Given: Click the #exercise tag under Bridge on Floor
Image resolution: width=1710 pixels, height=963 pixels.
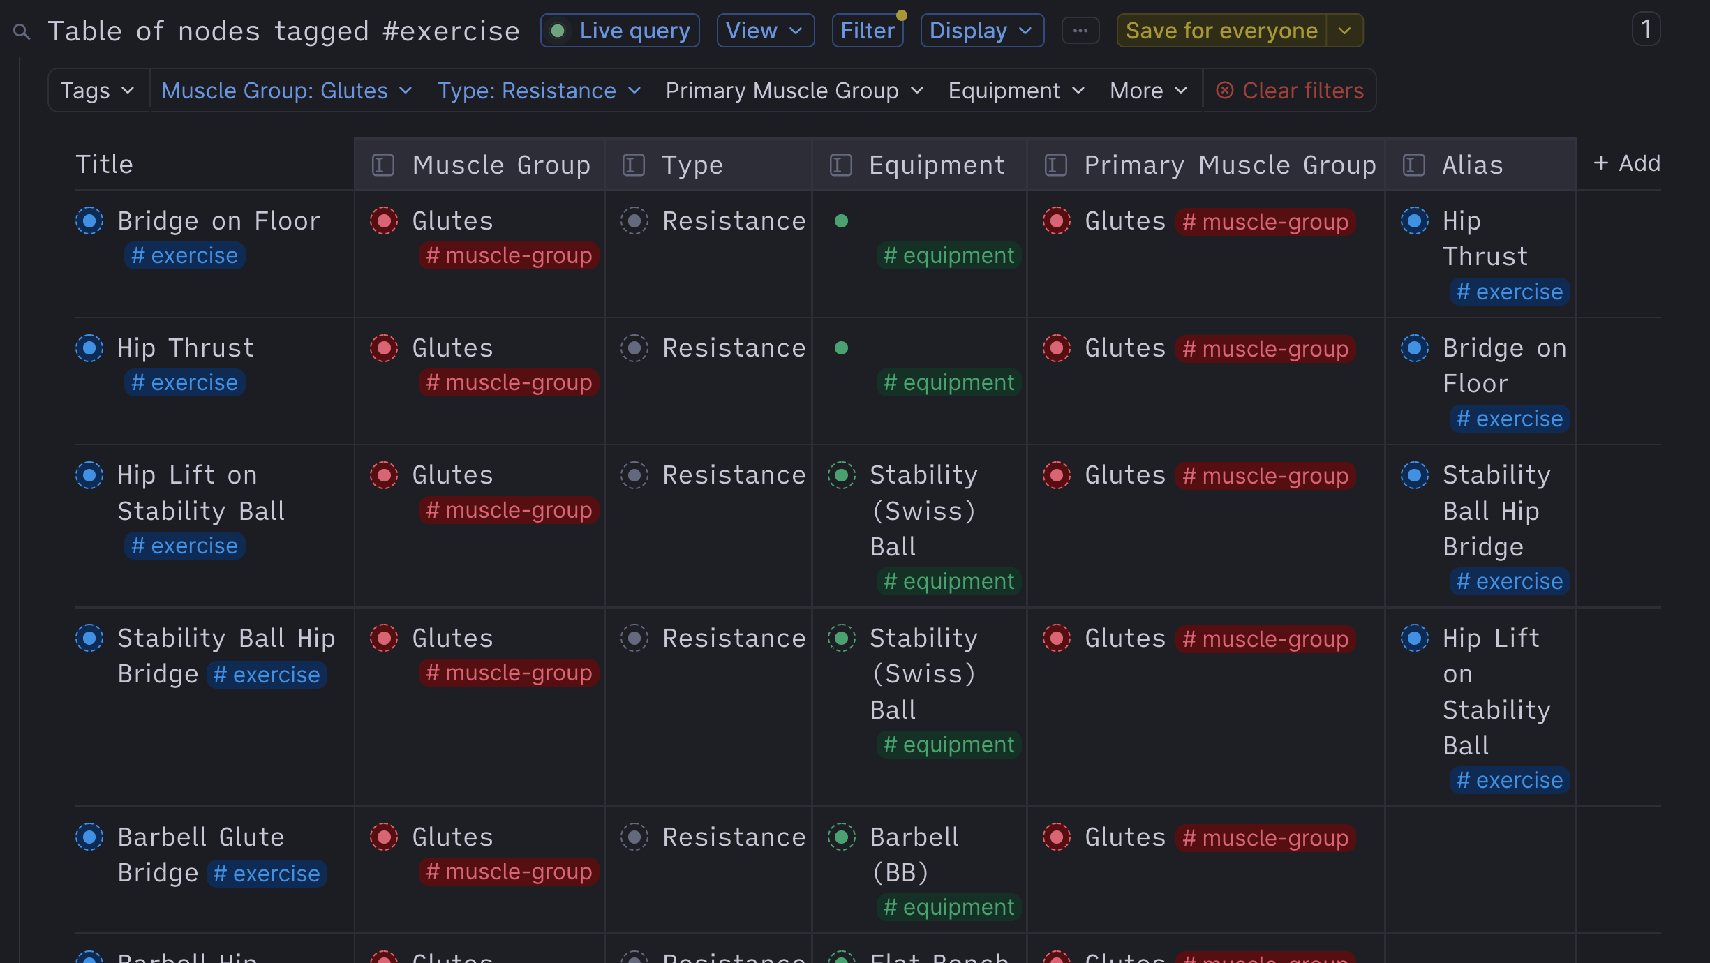Looking at the screenshot, I should 185,255.
